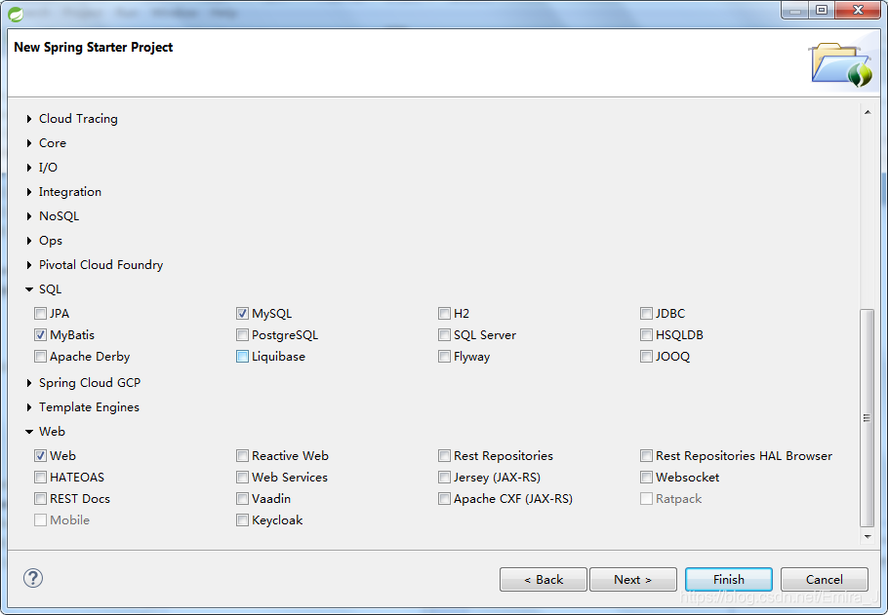Image resolution: width=888 pixels, height=615 pixels.
Task: Uncheck the Web dependency checkbox
Action: point(40,455)
